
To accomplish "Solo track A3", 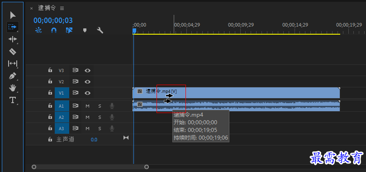I will 100,128.
